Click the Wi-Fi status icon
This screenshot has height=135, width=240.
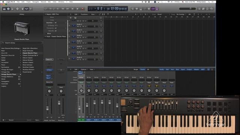[x=169, y=2]
